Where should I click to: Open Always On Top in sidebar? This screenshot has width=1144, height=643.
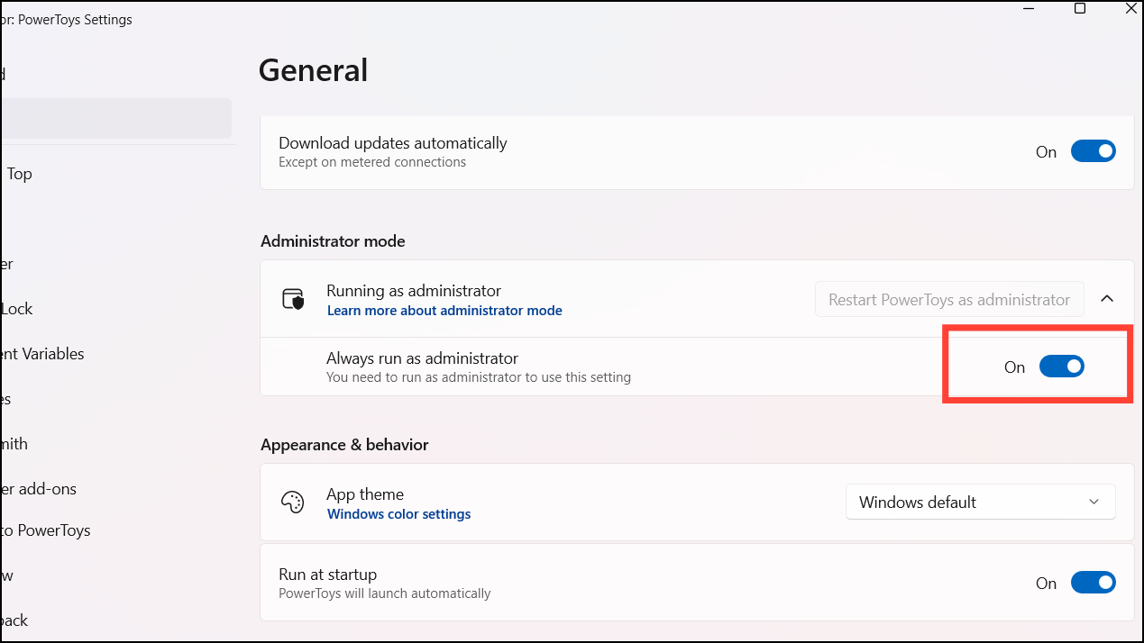[18, 174]
